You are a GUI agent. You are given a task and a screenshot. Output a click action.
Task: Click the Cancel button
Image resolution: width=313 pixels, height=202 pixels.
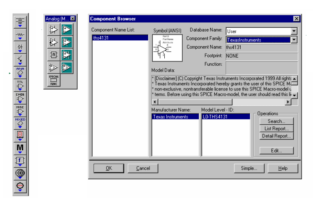coord(143,168)
